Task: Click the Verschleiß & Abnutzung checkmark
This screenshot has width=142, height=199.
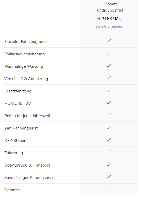Action: pos(109,78)
